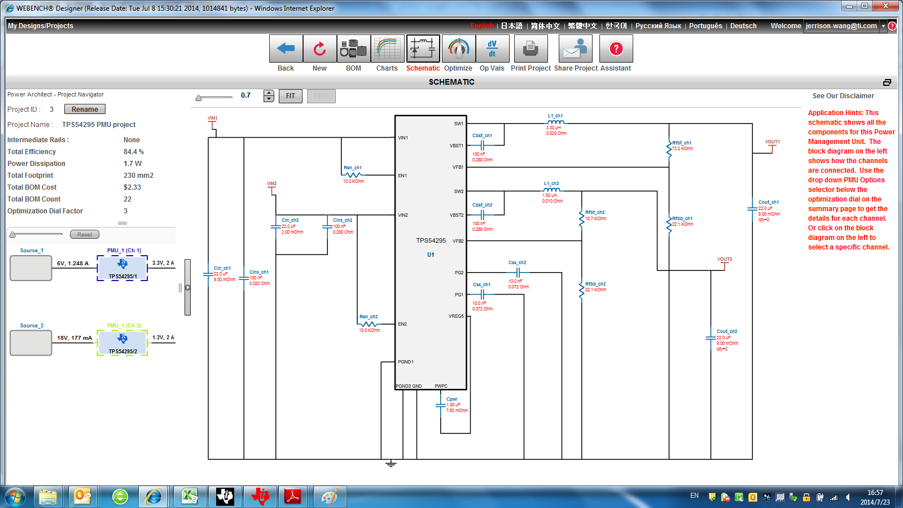
Task: Click the volume speaker tray icon
Action: [848, 497]
